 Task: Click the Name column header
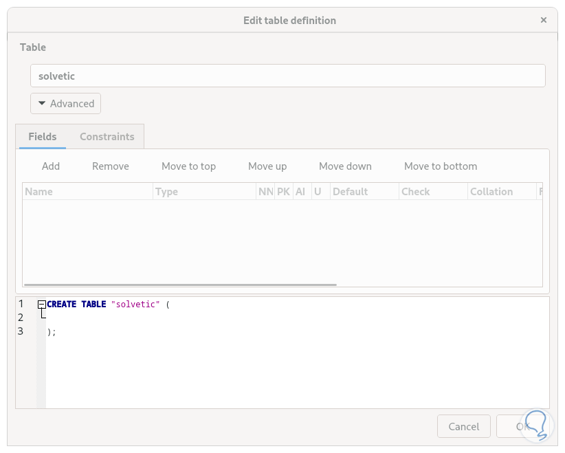tap(87, 192)
